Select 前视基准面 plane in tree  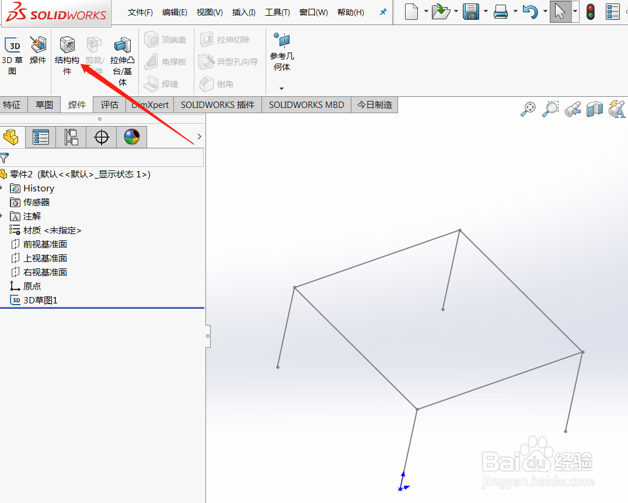click(x=39, y=244)
